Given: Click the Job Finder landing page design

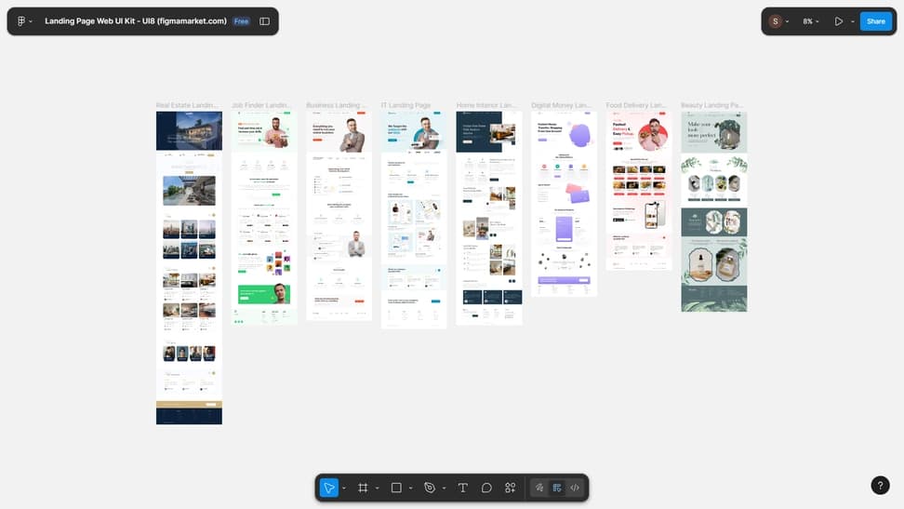Looking at the screenshot, I should pos(264,218).
